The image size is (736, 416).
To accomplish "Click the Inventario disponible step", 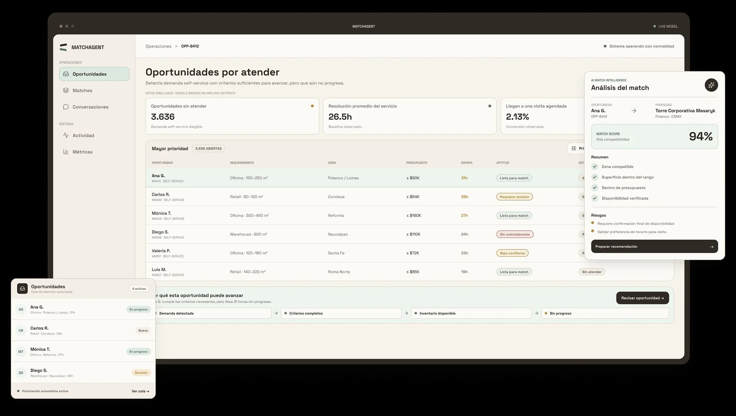I will (x=471, y=313).
